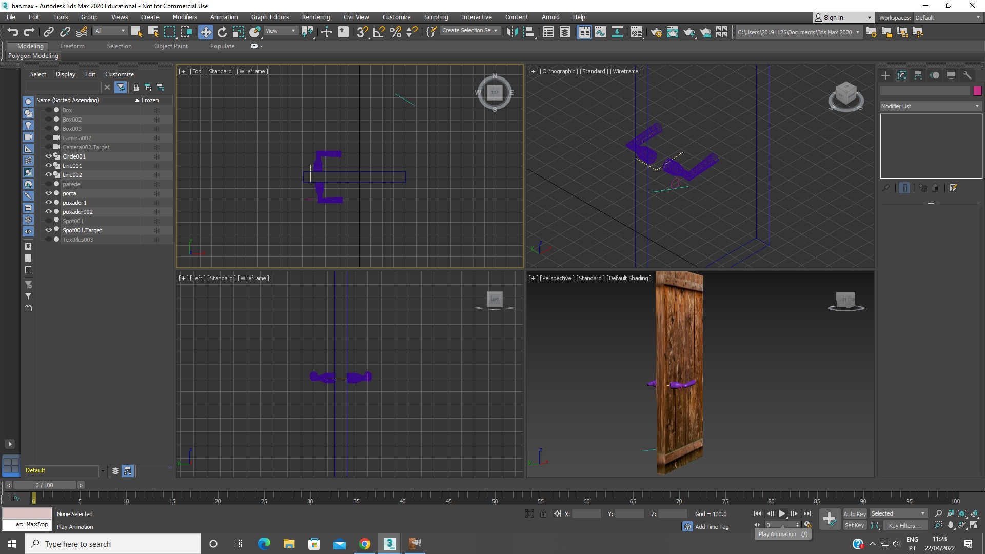Image resolution: width=985 pixels, height=554 pixels.
Task: Click the Align tool icon
Action: pos(529,32)
